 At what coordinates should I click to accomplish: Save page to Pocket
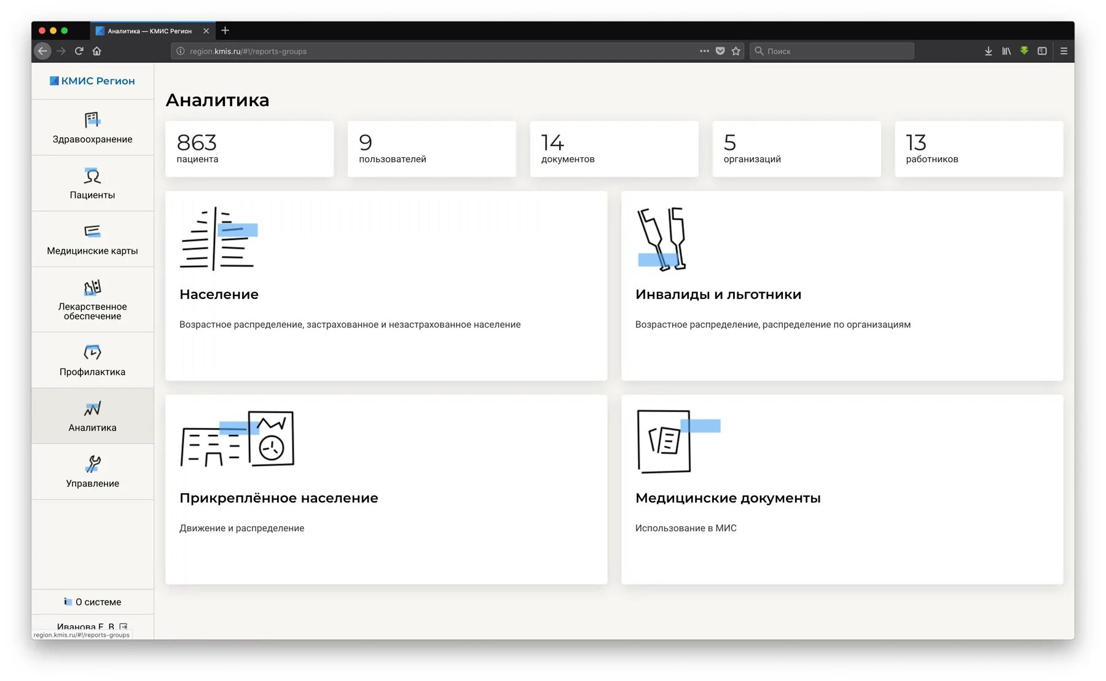point(720,51)
